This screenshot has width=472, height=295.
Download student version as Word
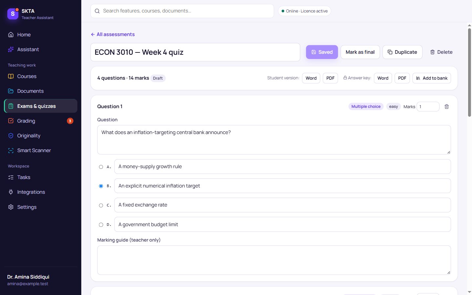311,78
